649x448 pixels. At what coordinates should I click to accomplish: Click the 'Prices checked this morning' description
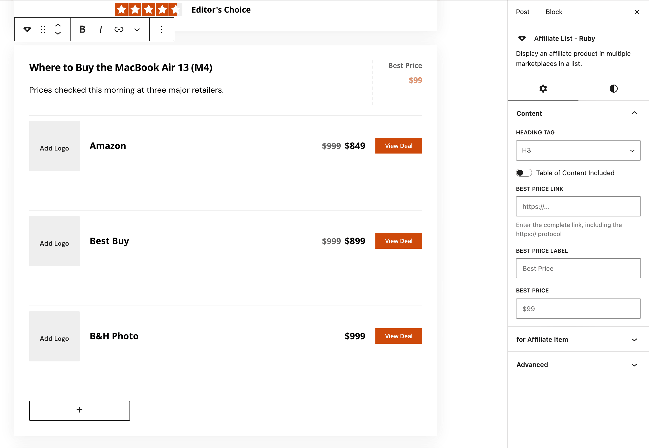pos(126,90)
